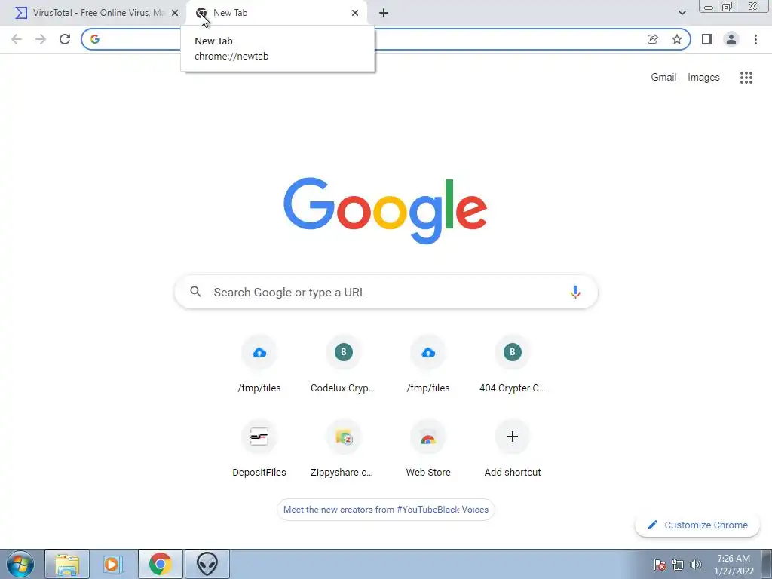Click the YouTubeBlack Voices promo link
This screenshot has height=579, width=772.
click(x=385, y=510)
